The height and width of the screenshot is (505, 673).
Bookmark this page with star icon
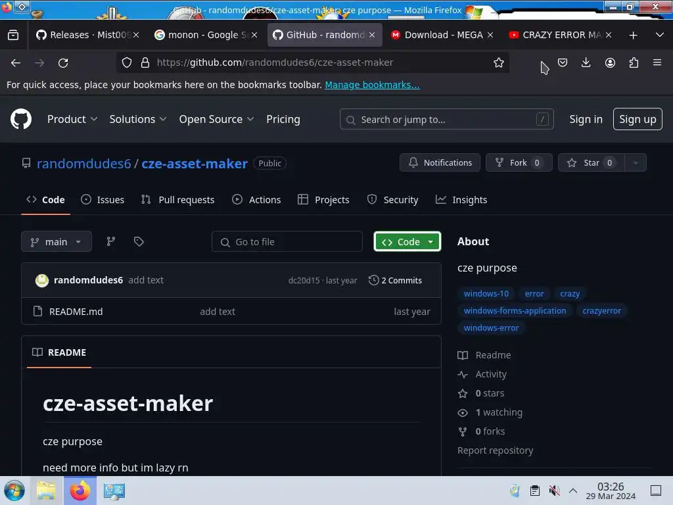(498, 62)
